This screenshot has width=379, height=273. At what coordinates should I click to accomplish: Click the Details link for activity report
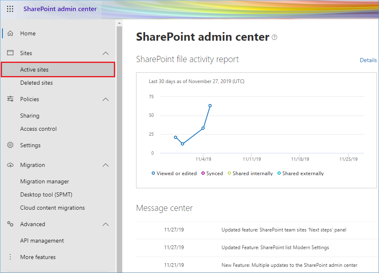[x=368, y=60]
